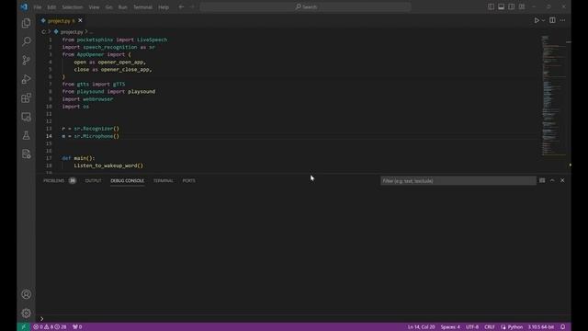Click the title bar Search command center

pyautogui.click(x=306, y=6)
